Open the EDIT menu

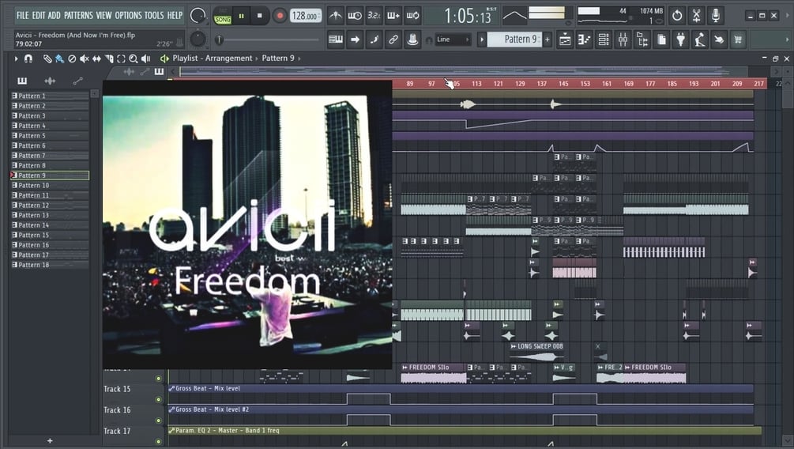39,15
